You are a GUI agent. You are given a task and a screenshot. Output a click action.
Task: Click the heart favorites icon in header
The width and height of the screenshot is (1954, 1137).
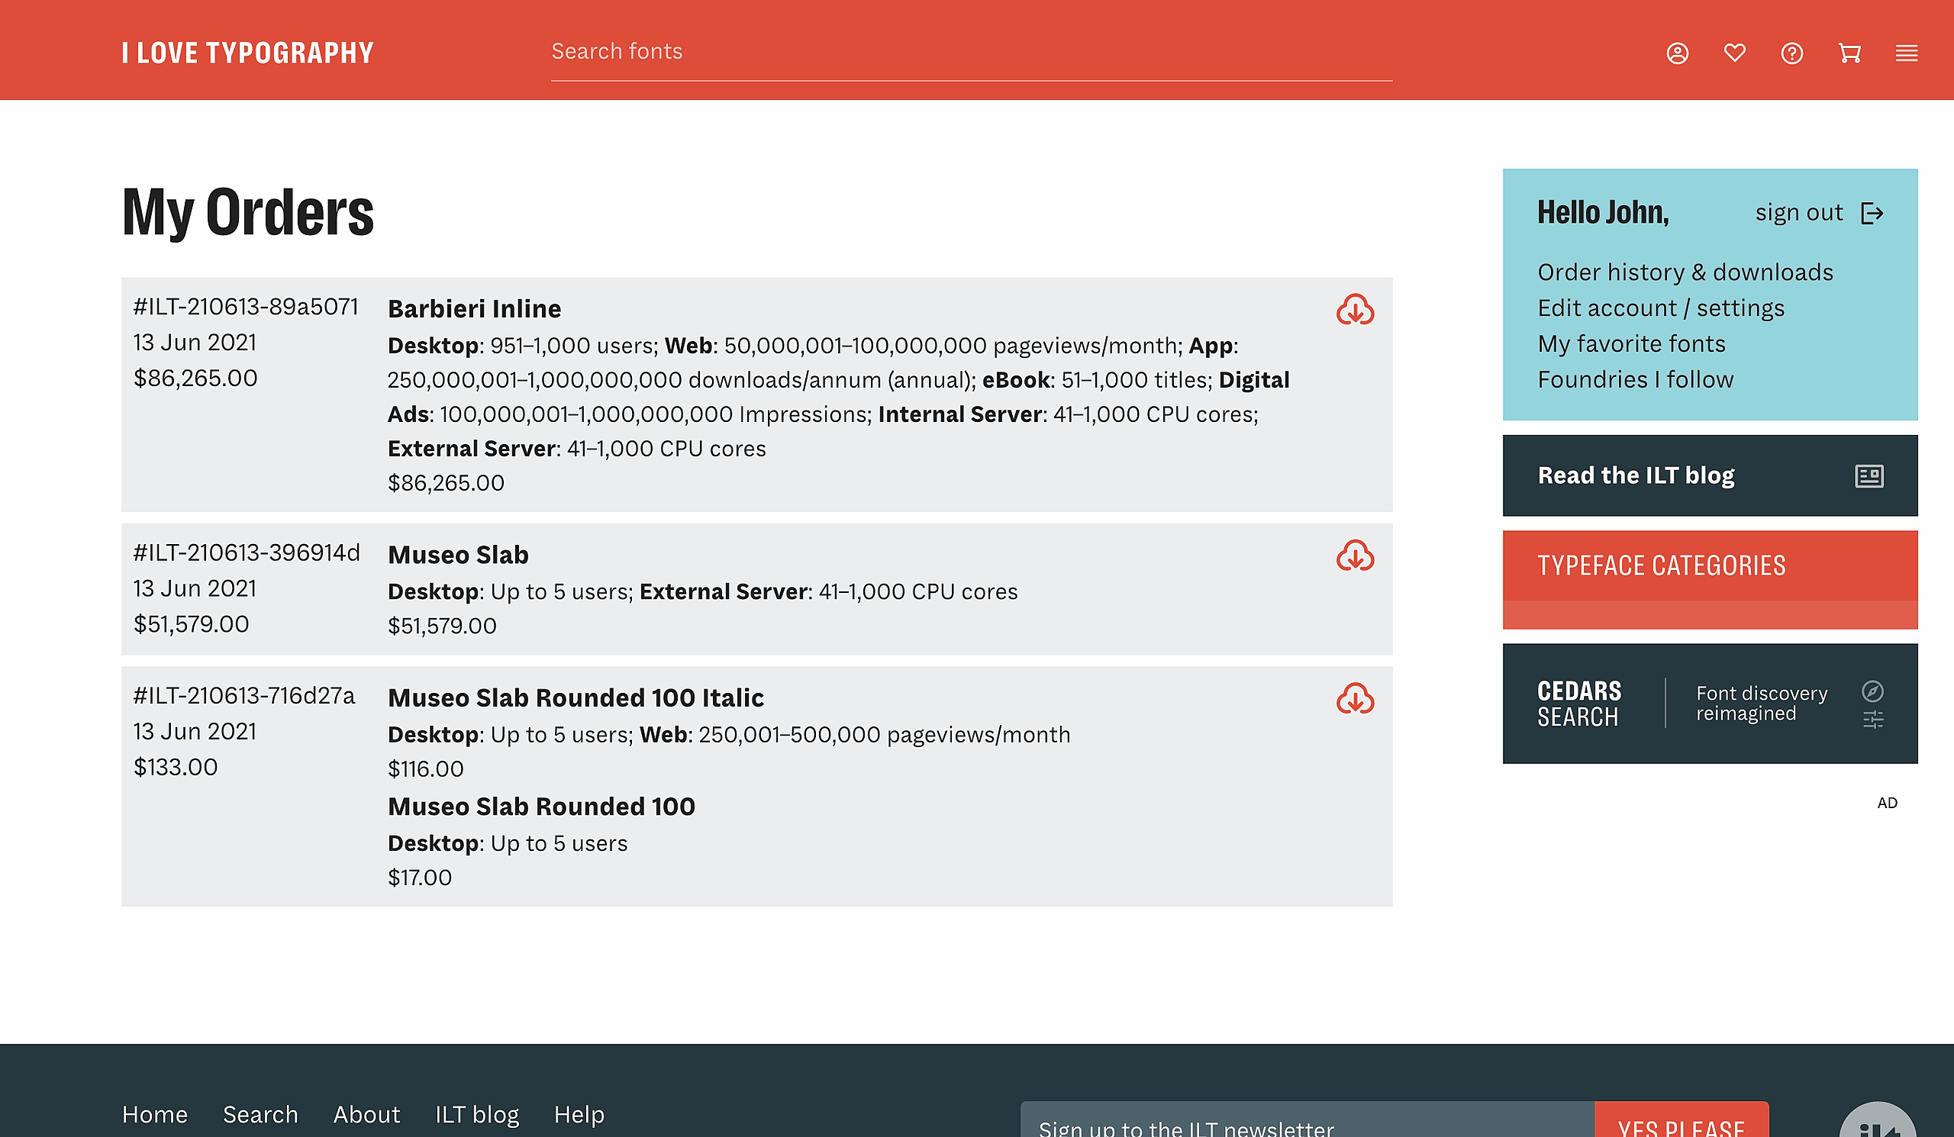(1735, 53)
